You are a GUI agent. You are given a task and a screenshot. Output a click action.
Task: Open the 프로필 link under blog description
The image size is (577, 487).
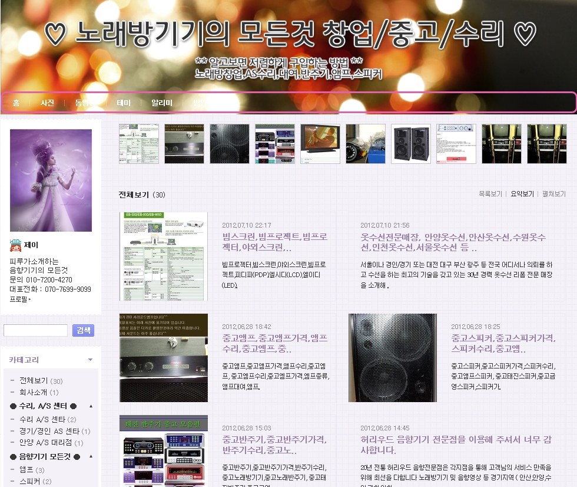point(21,300)
